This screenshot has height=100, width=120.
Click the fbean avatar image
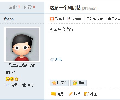(22, 44)
